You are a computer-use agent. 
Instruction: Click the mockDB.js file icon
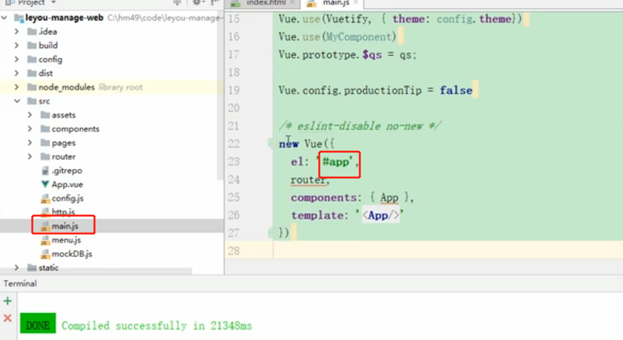click(45, 254)
